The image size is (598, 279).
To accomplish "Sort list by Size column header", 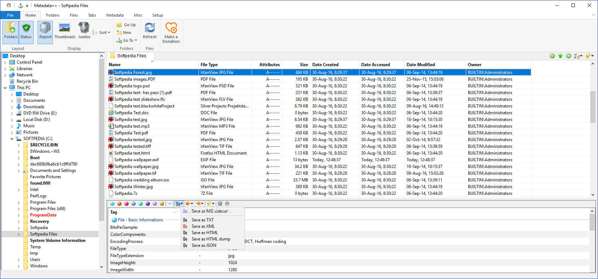I will pyautogui.click(x=296, y=65).
